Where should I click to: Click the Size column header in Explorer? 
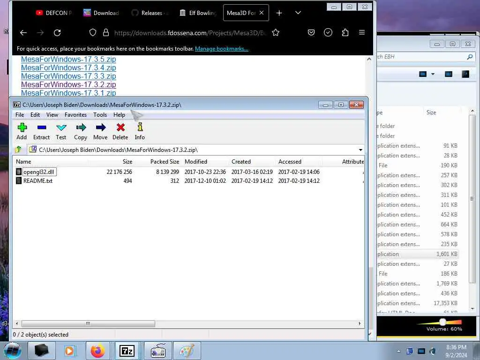click(x=431, y=112)
